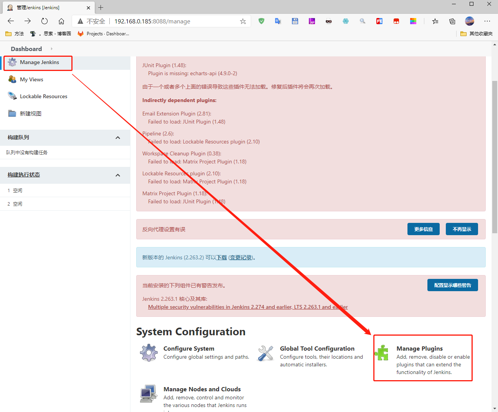
Task: Click build executor 1 空闲 row
Action: coord(65,190)
